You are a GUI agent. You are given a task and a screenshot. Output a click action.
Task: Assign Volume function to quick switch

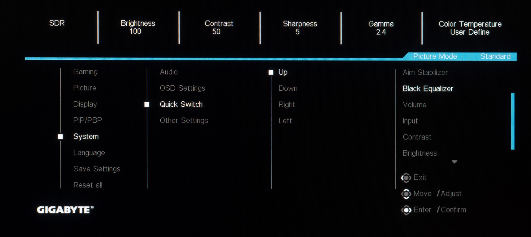pyautogui.click(x=414, y=105)
